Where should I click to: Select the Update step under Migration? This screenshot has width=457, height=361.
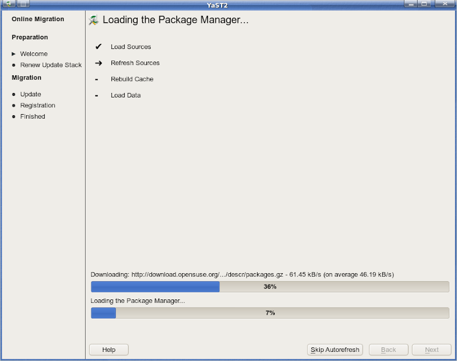click(x=30, y=94)
